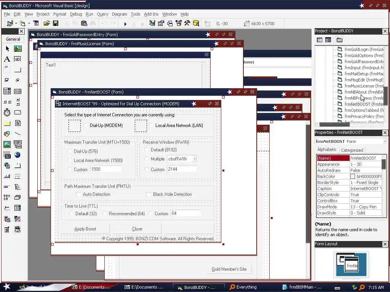This screenshot has height=292, width=390.
Task: Start the program with the Run arrow
Action: point(125,24)
